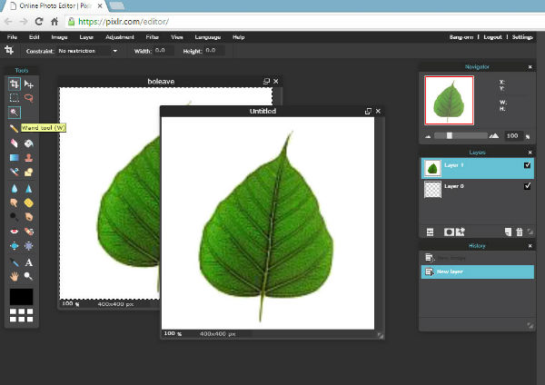545x385 pixels.
Task: Open the black foreground color swatch
Action: click(x=21, y=297)
